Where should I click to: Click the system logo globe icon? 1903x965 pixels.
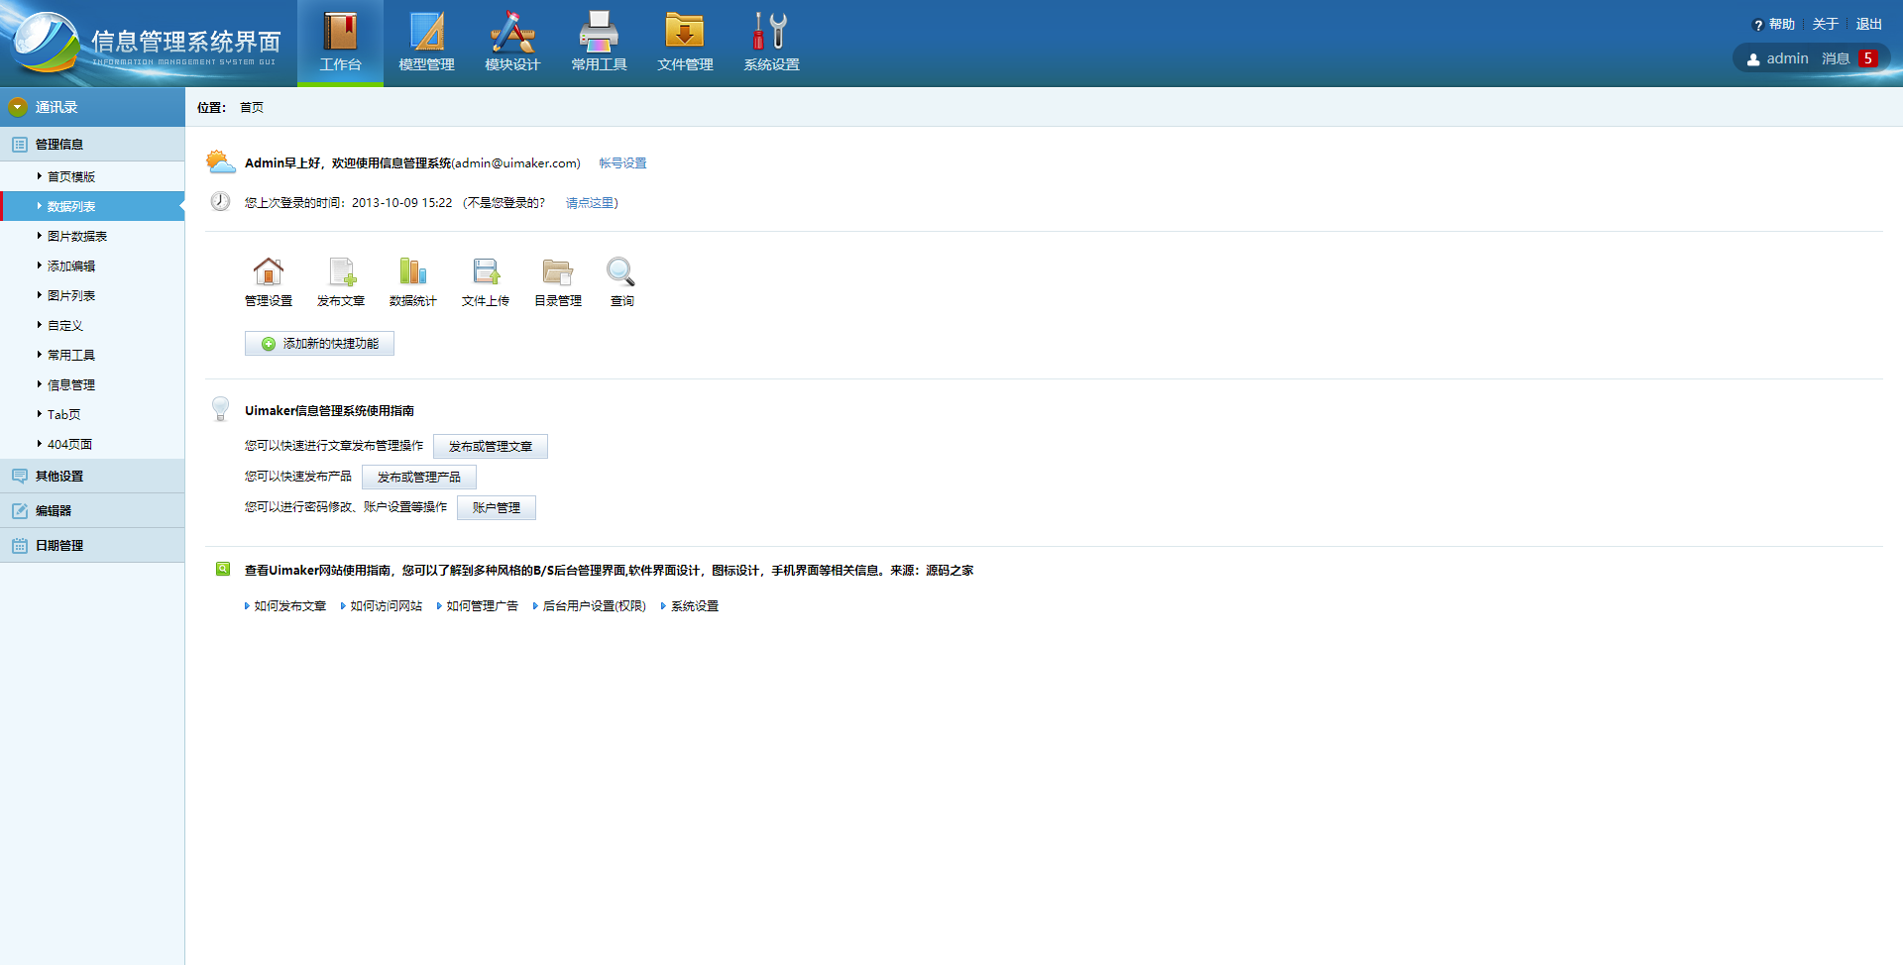tap(46, 42)
